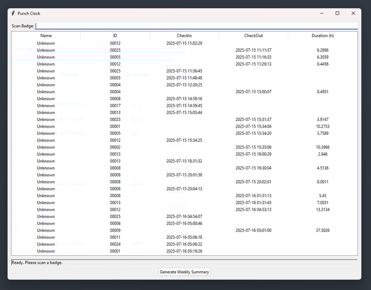Screen dimensions: 371x290
Task: Close the Punch Clock window
Action: pos(353,13)
